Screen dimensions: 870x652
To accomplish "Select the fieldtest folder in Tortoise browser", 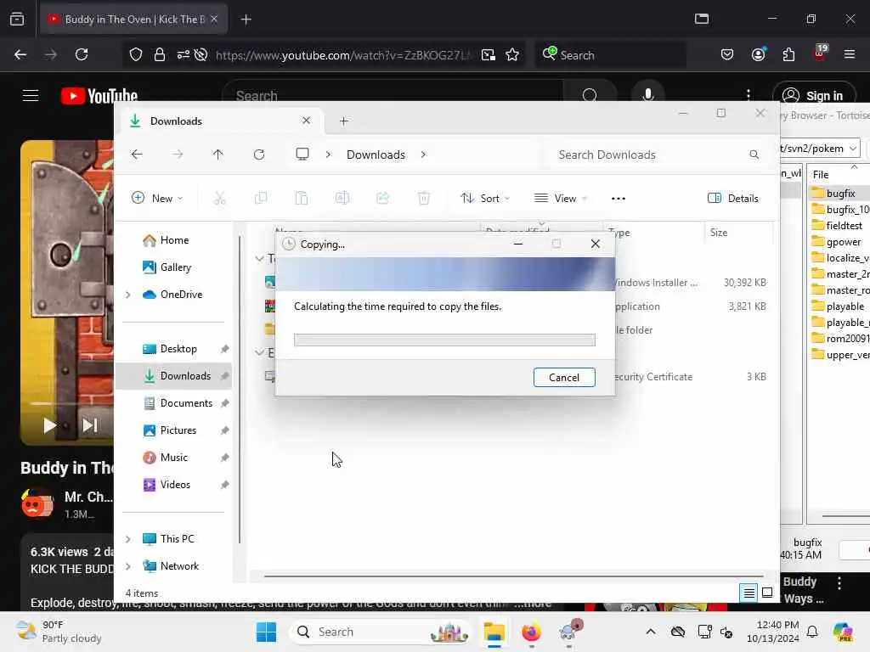I will (x=837, y=226).
